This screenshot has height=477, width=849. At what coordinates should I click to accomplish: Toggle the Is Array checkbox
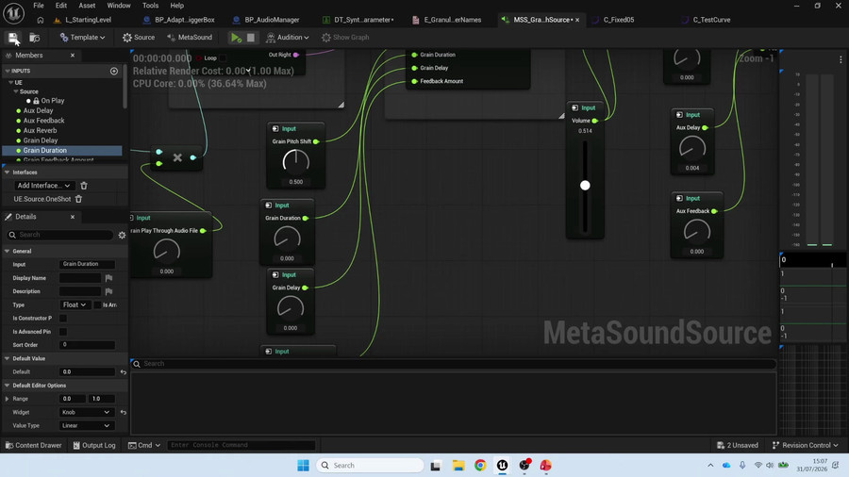click(97, 305)
